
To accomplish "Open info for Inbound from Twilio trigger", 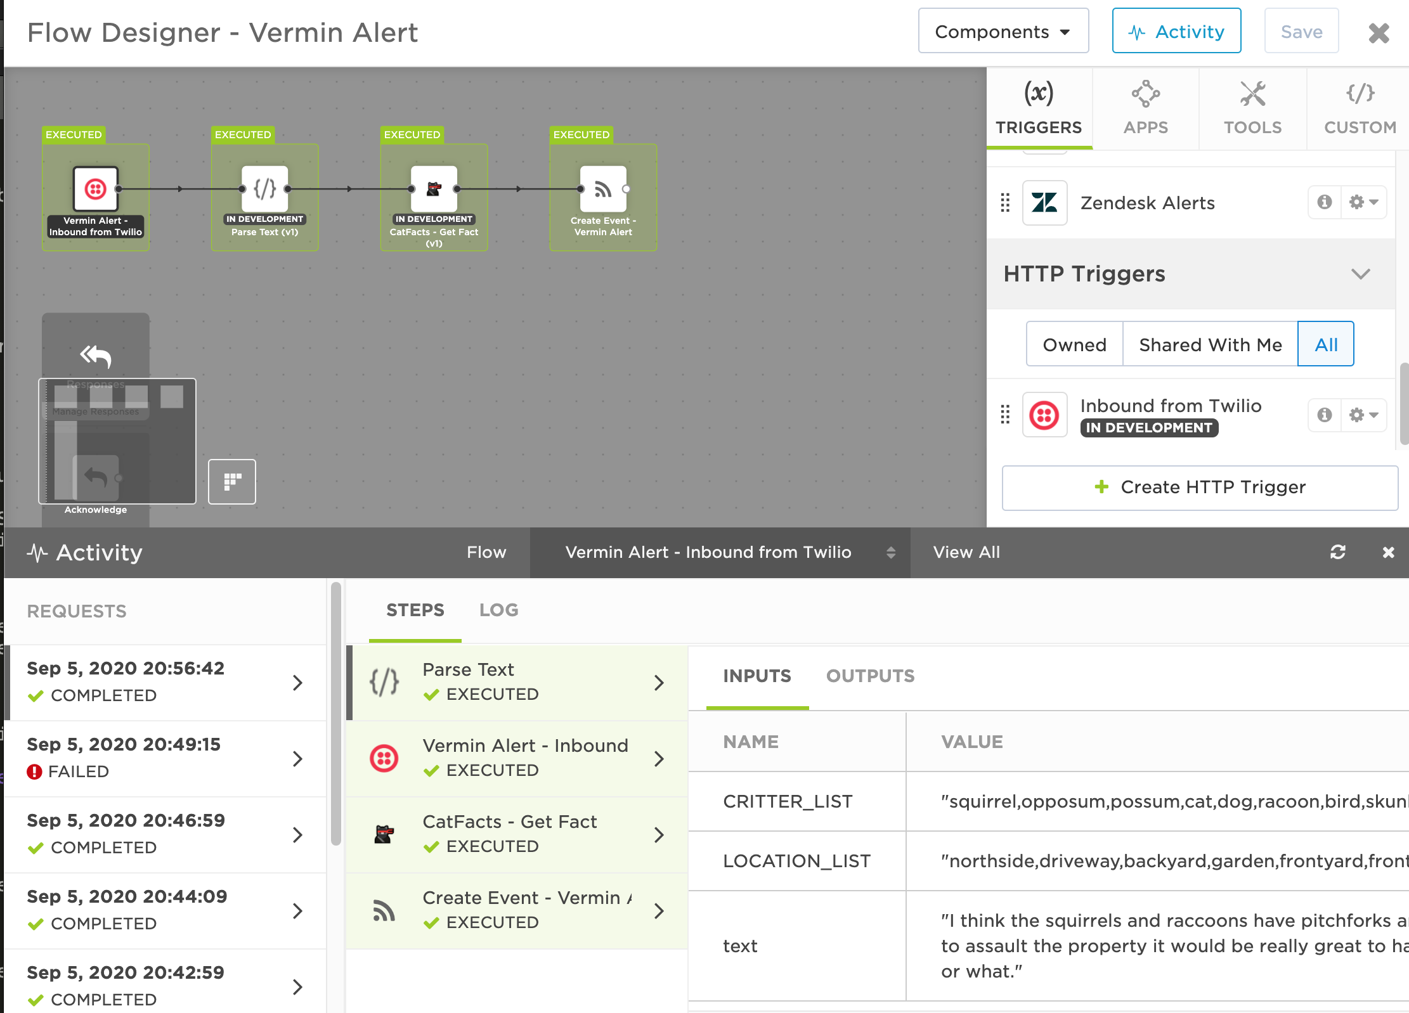I will tap(1324, 415).
